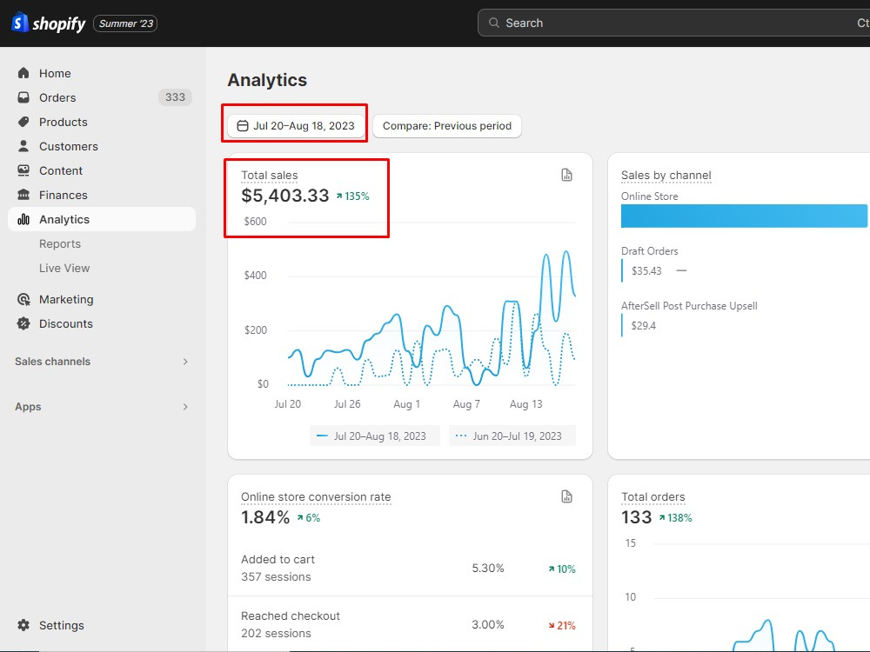Image resolution: width=870 pixels, height=652 pixels.
Task: Click the Shopify bag logo icon
Action: pyautogui.click(x=20, y=23)
